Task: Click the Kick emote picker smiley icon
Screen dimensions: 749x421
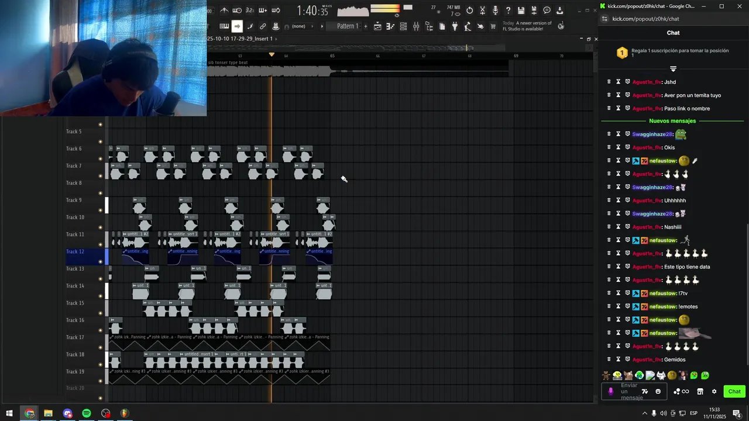Action: pos(658,392)
